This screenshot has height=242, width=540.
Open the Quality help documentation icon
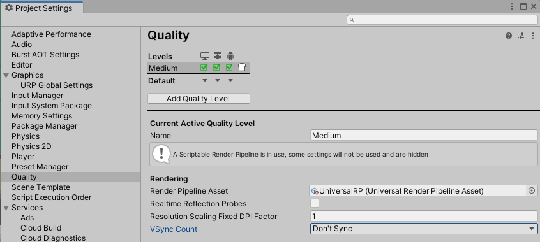[509, 36]
